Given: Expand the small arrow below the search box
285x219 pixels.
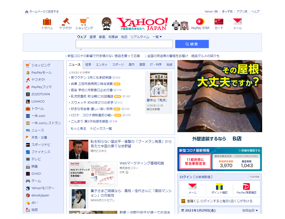Looking at the screenshot, I should click(x=81, y=49).
